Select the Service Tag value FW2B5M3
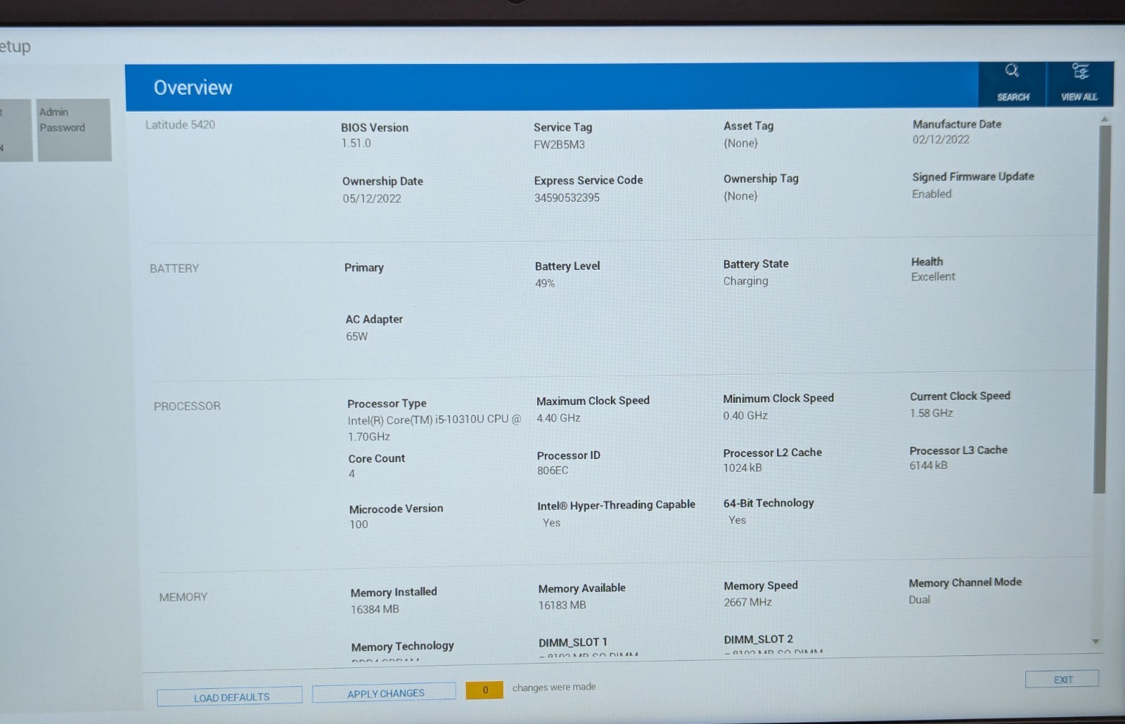Image resolution: width=1125 pixels, height=724 pixels. click(x=559, y=145)
